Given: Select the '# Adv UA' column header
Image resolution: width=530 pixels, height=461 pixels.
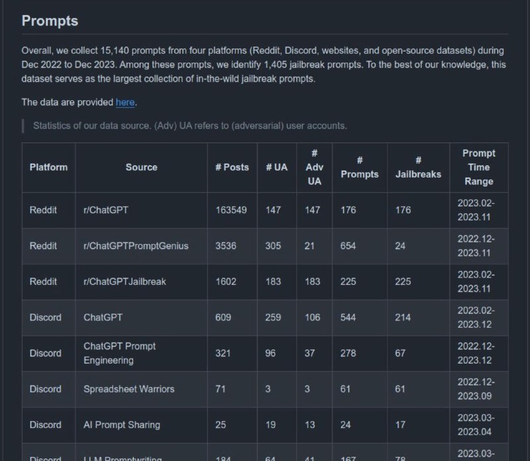Looking at the screenshot, I should coord(314,168).
